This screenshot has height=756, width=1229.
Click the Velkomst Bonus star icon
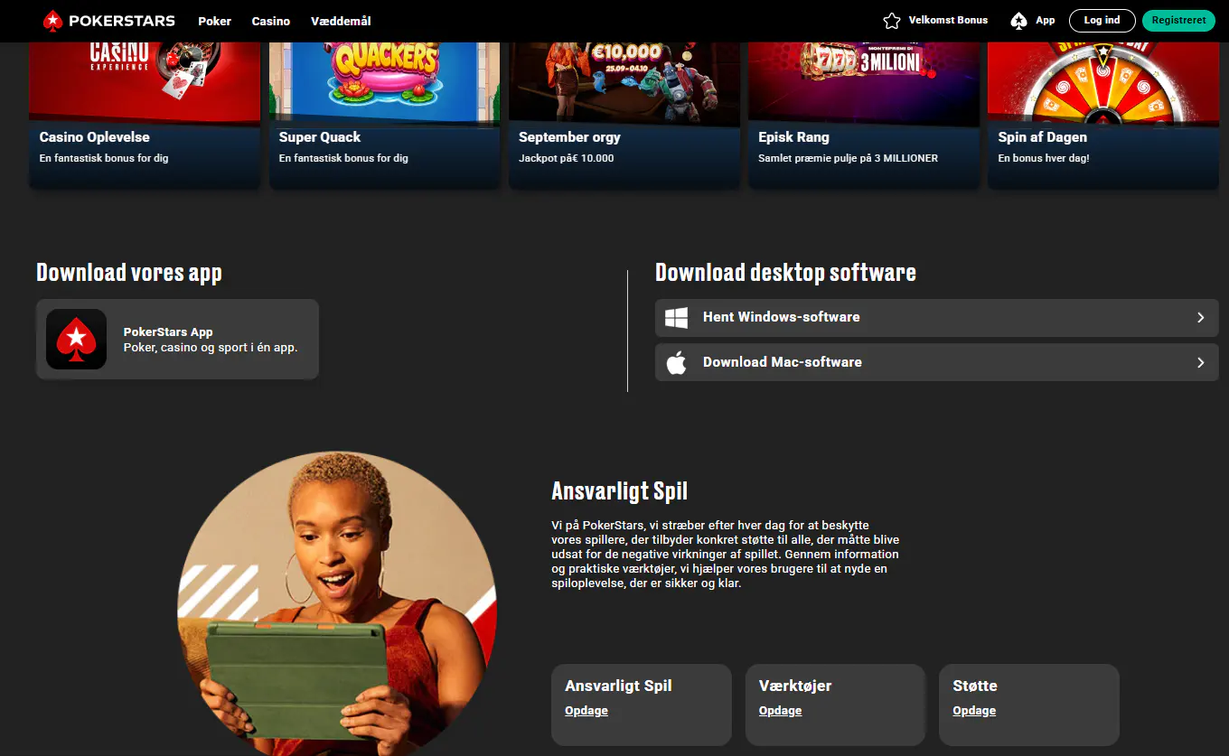892,21
